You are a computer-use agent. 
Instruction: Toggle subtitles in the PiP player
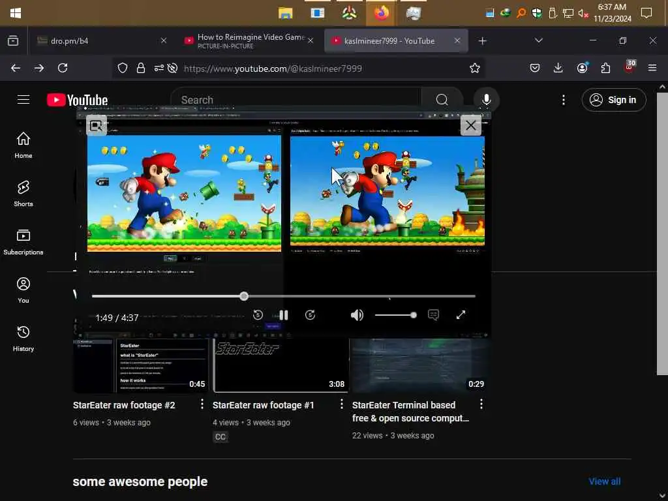433,315
